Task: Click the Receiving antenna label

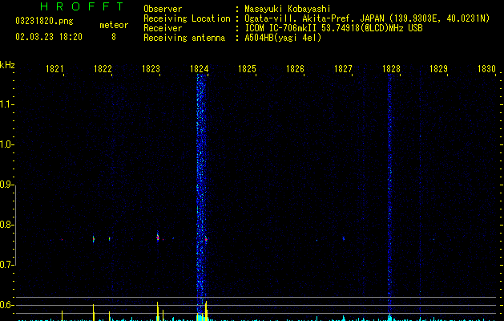Action: click(x=184, y=38)
